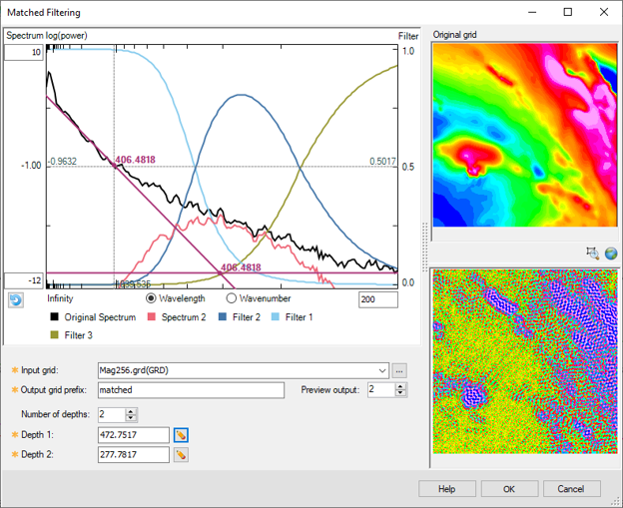Viewport: 623px width, 508px height.
Task: Click the zoom-to-box icon above preview
Action: click(x=593, y=254)
